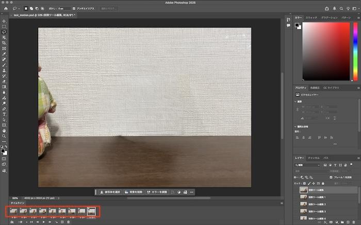
Task: Switch to the チャンネル tab
Action: (313, 158)
